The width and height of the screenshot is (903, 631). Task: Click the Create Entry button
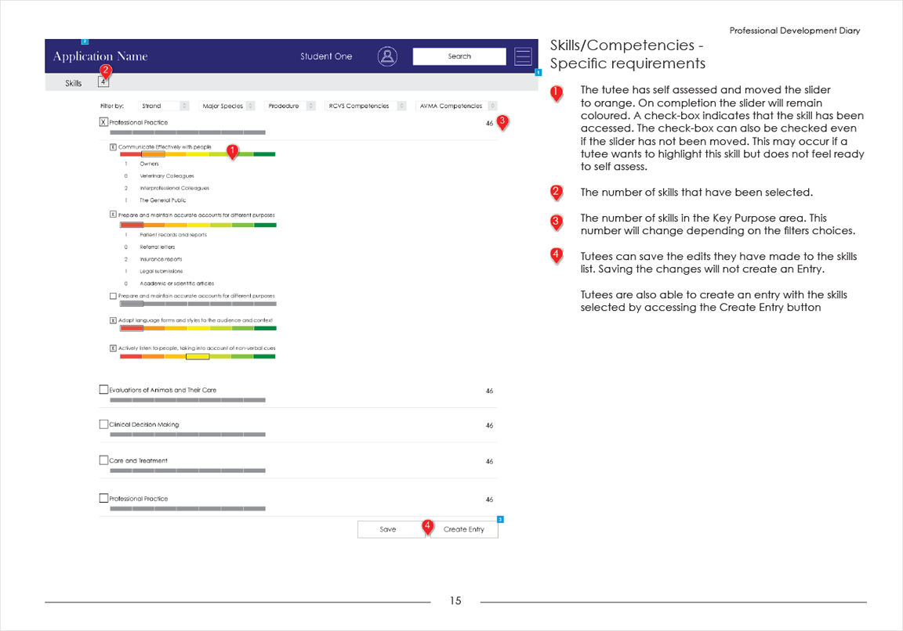[x=464, y=529]
